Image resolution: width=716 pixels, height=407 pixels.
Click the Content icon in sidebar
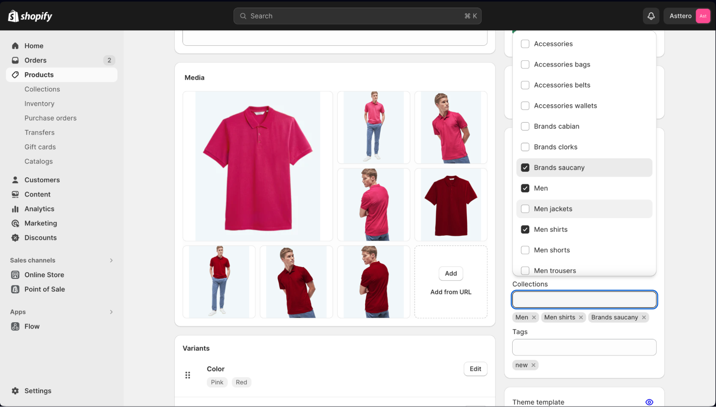(x=15, y=194)
